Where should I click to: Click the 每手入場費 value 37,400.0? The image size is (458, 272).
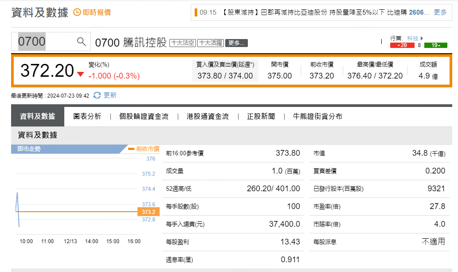(x=285, y=225)
